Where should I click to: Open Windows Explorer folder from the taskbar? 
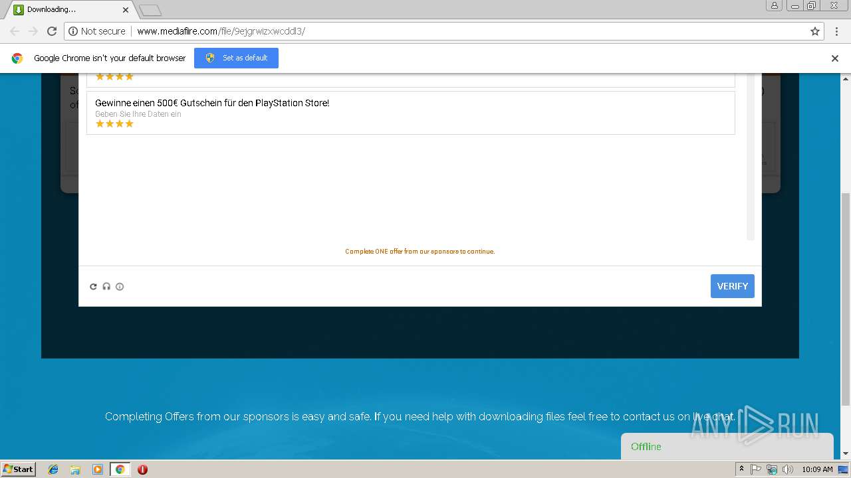click(75, 469)
